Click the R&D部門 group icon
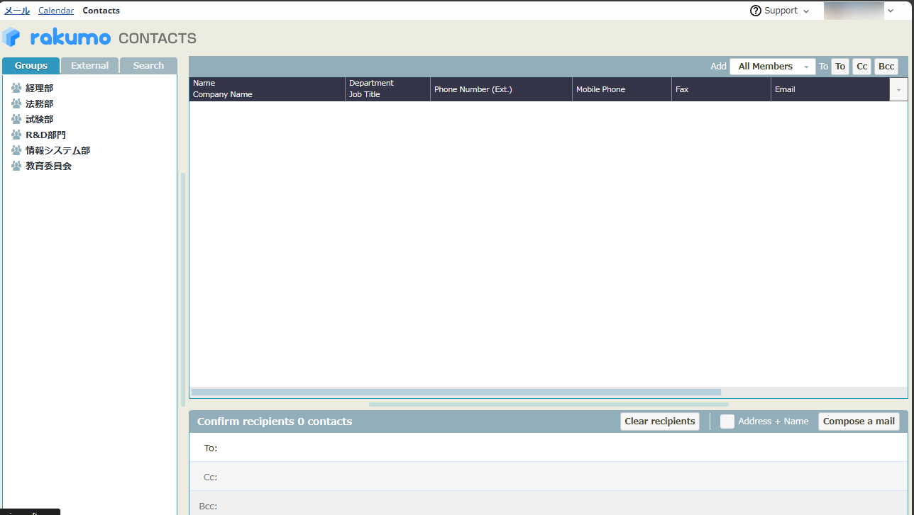914x515 pixels. tap(16, 135)
